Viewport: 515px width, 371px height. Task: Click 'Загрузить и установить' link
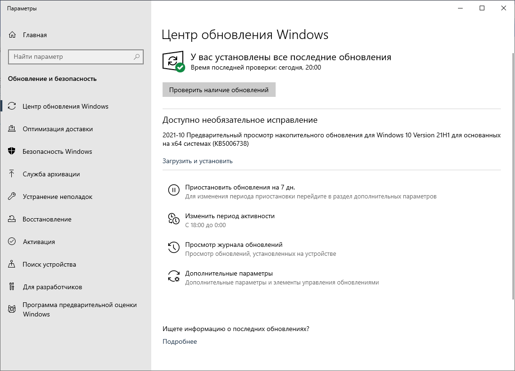[197, 161]
